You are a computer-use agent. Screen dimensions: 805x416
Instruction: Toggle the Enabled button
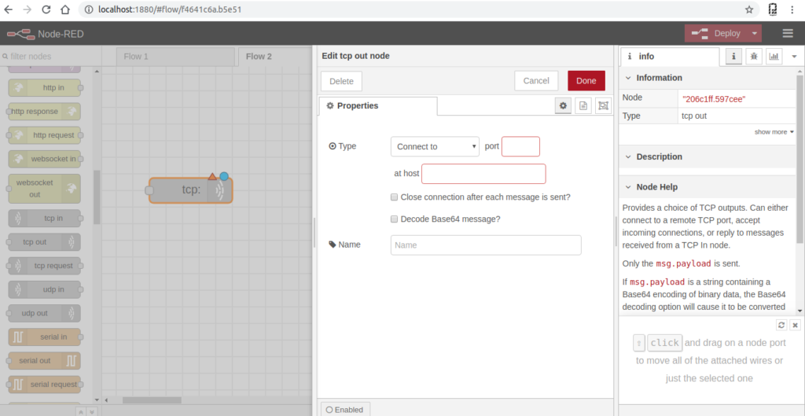pyautogui.click(x=345, y=410)
